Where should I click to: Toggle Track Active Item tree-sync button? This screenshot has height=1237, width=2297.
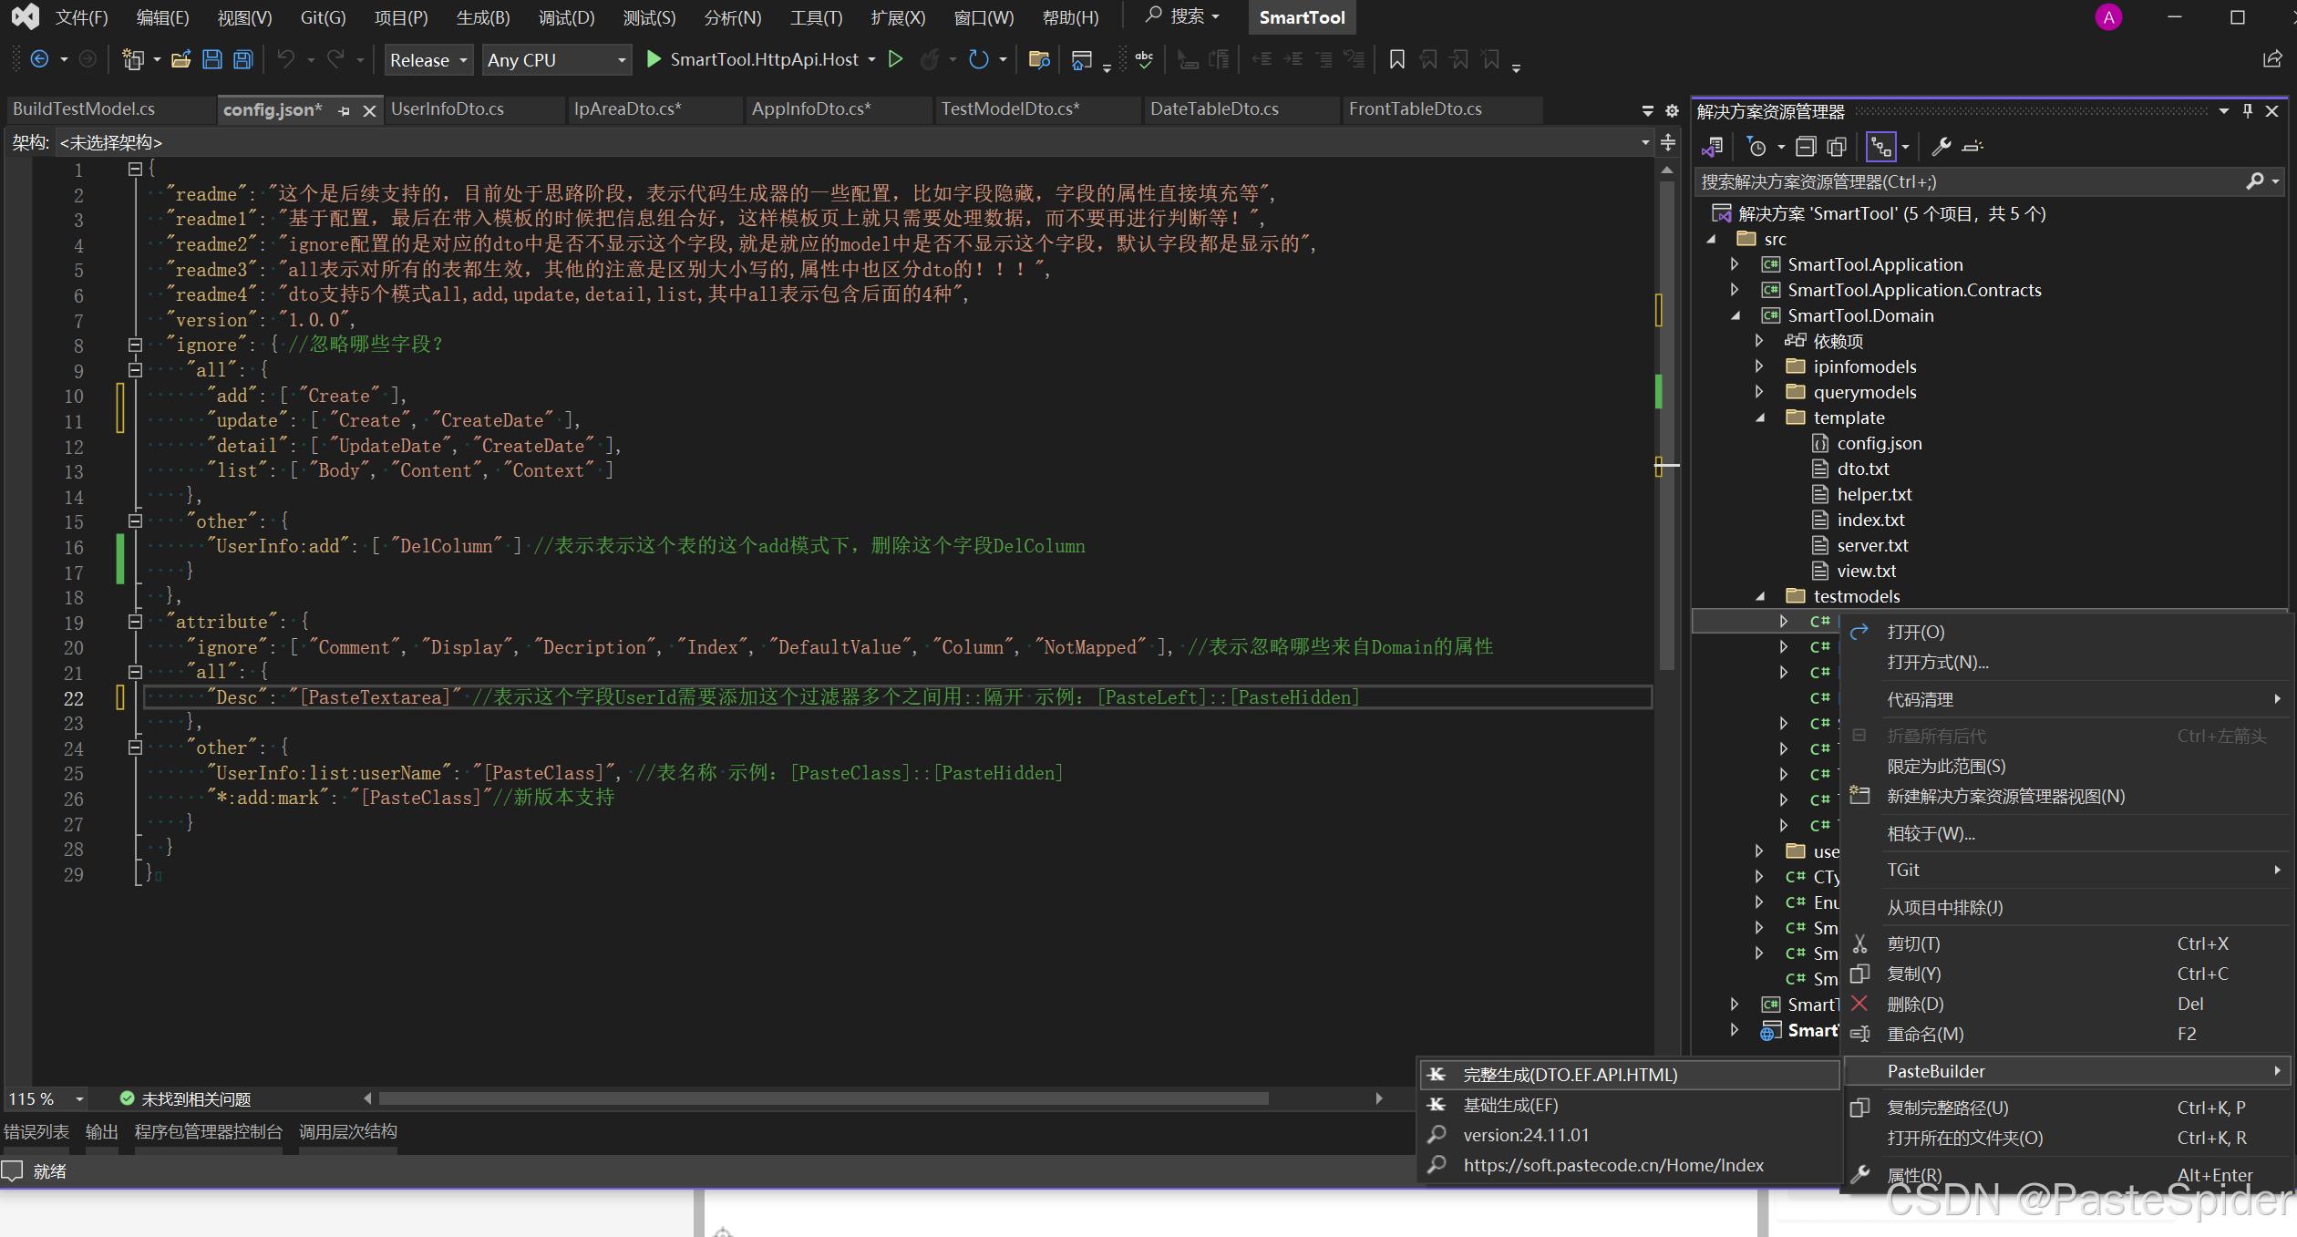pos(1880,147)
